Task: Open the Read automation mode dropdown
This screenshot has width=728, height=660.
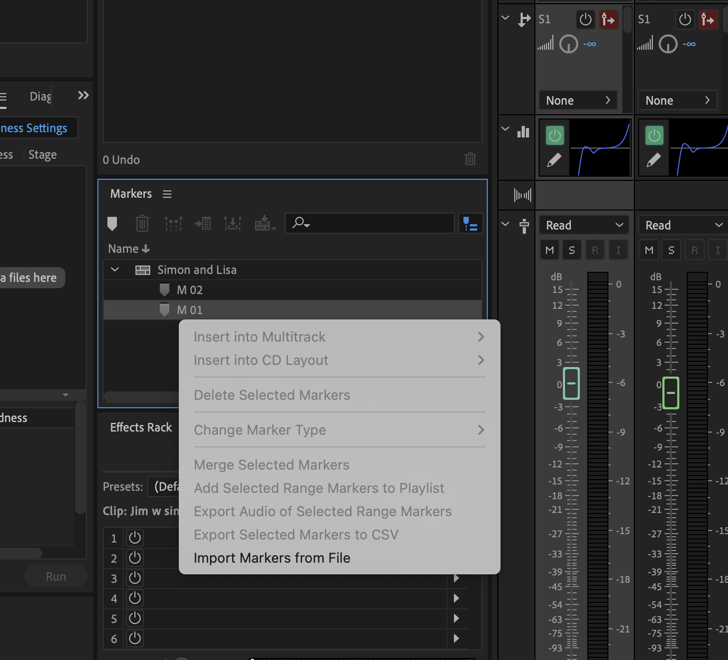Action: click(584, 225)
